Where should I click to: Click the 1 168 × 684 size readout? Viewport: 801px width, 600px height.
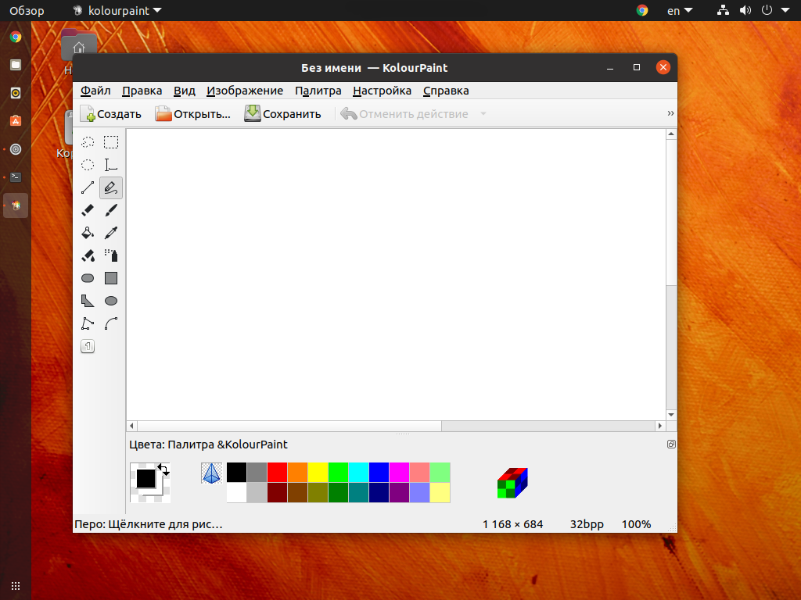pos(513,524)
